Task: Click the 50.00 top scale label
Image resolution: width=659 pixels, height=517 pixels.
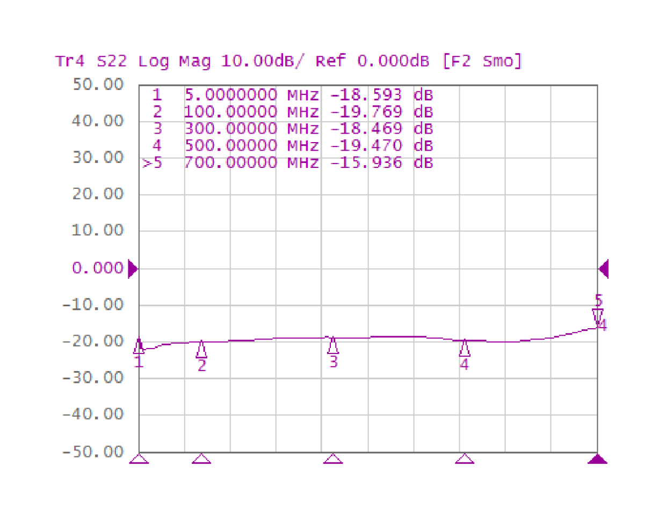Action: (98, 85)
